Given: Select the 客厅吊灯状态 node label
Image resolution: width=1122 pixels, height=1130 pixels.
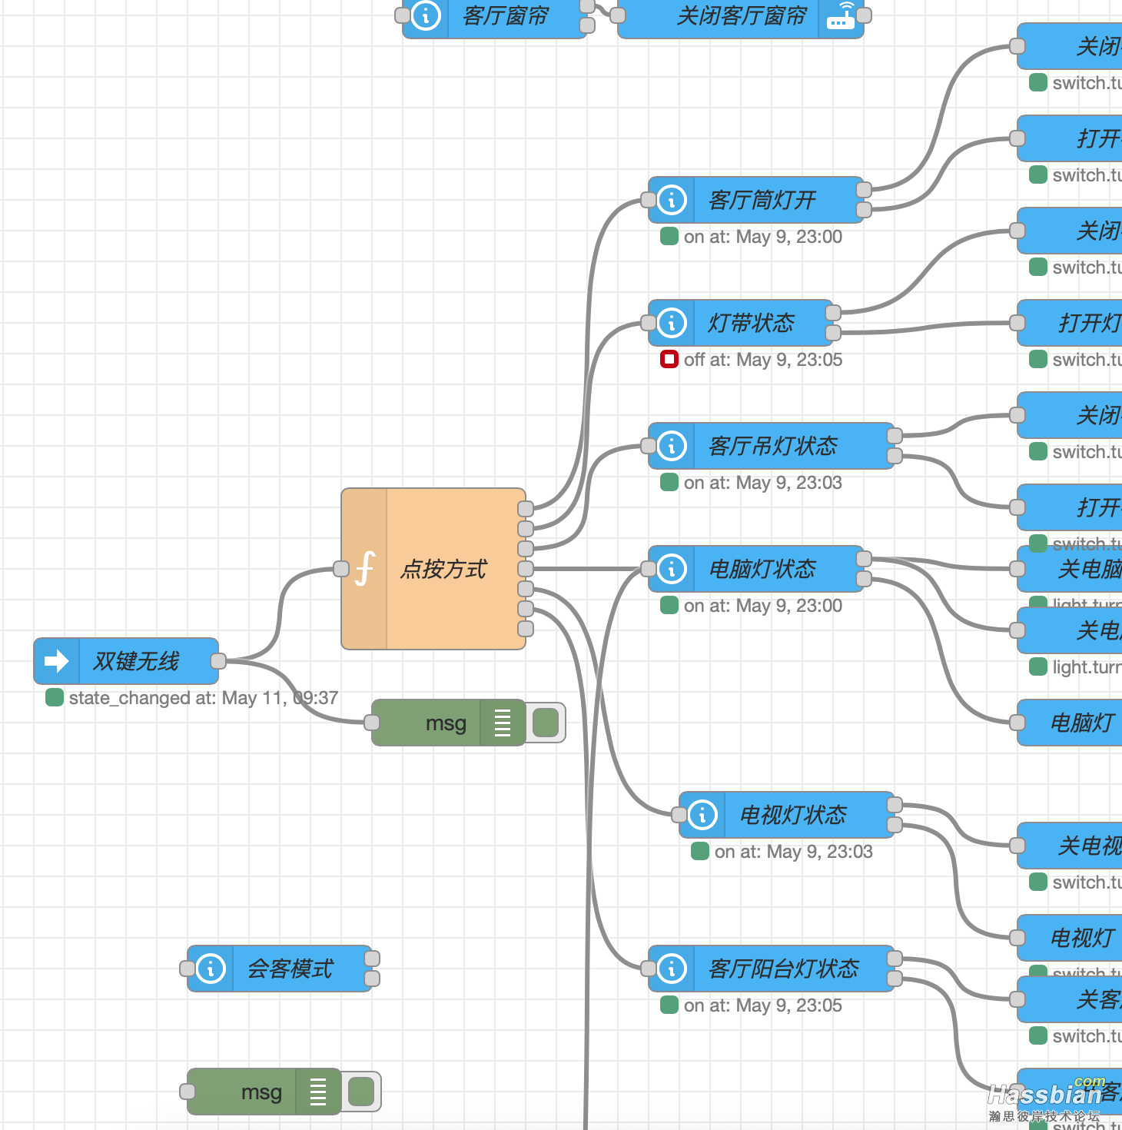Looking at the screenshot, I should (772, 446).
